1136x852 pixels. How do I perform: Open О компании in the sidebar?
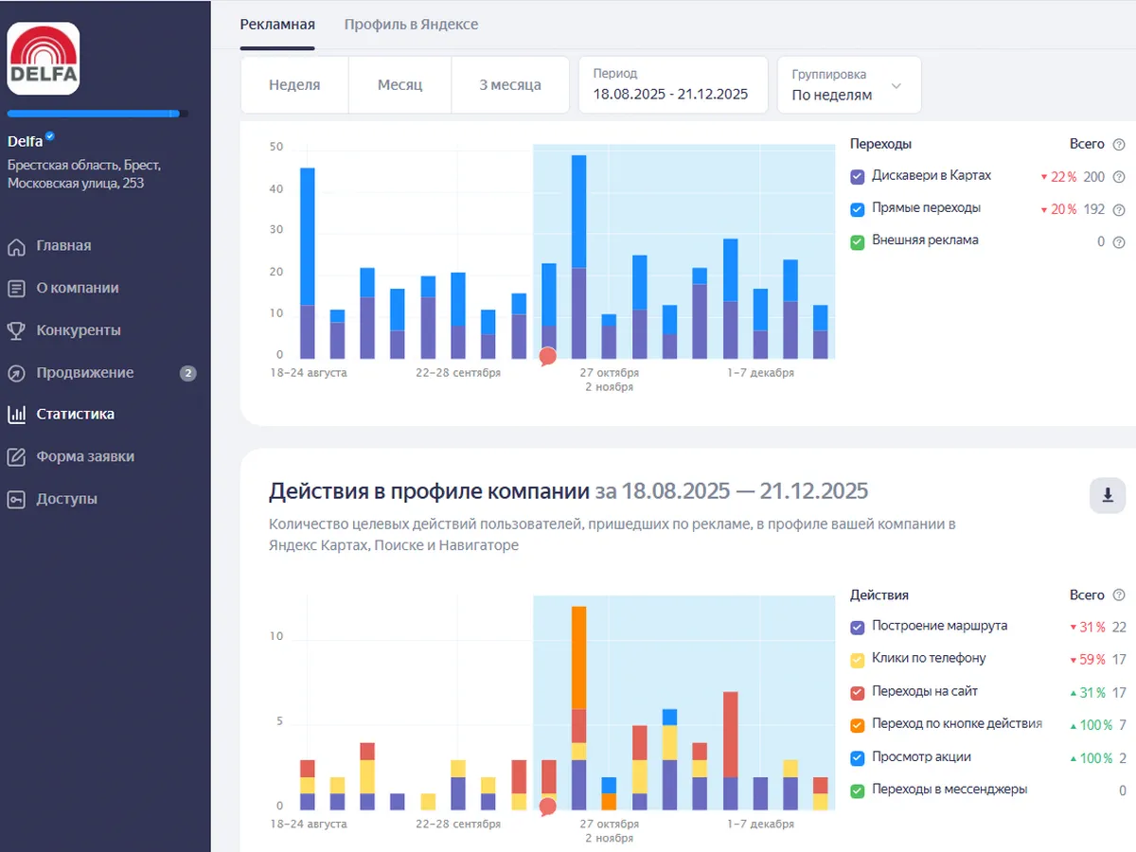77,289
